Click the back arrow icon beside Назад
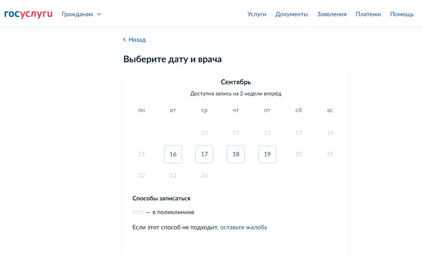 pos(124,40)
